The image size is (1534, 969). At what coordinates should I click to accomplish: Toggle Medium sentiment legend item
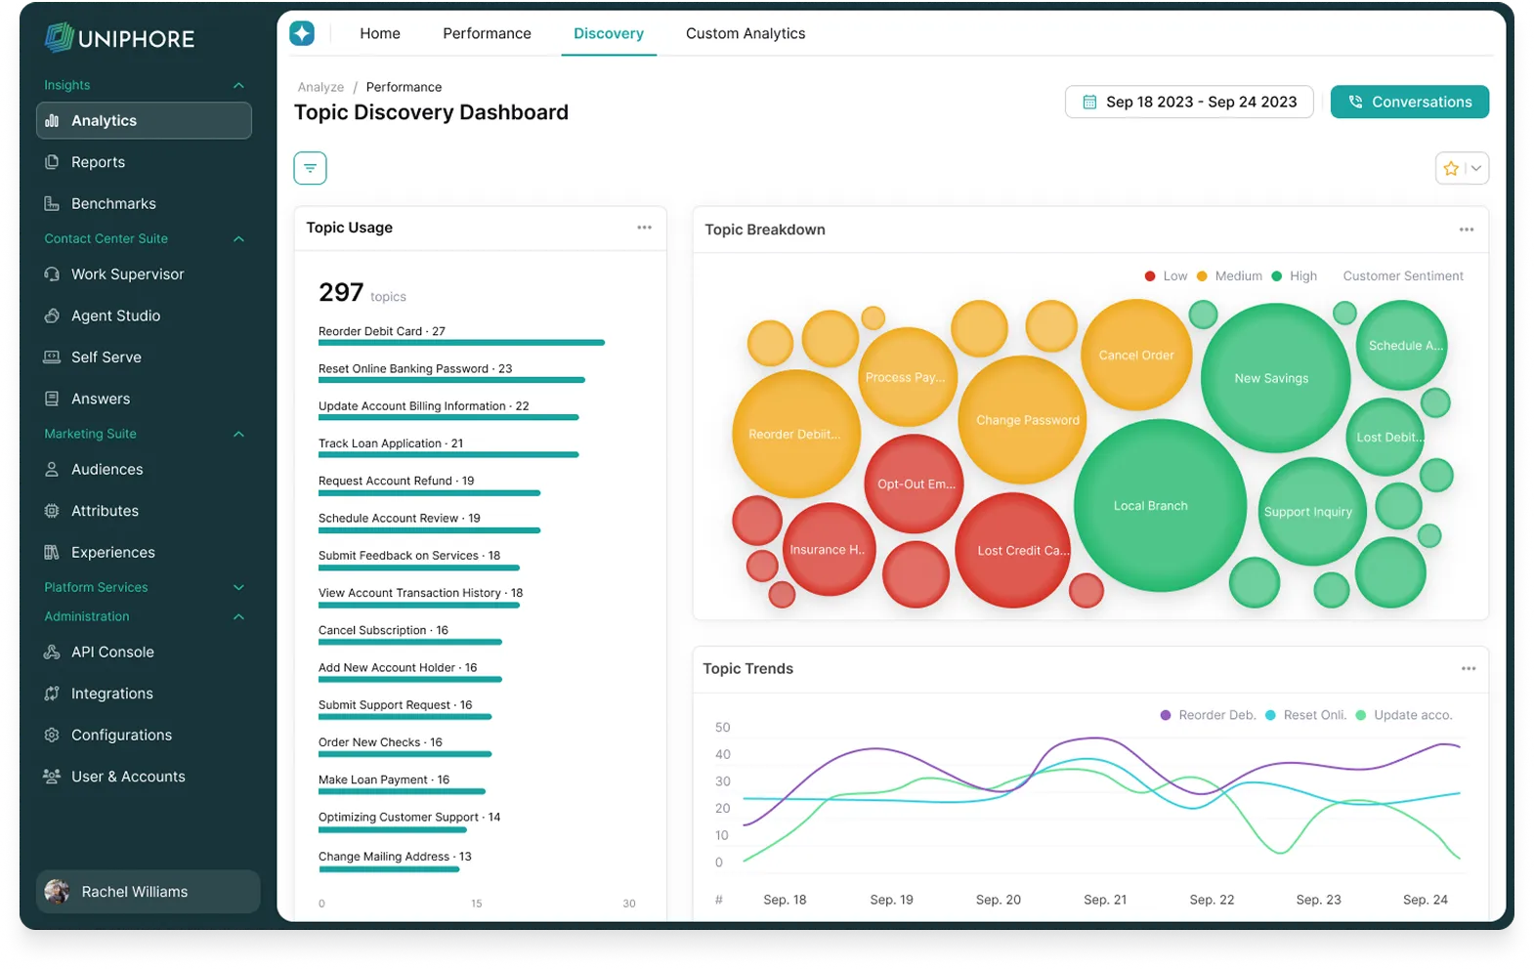[1229, 276]
